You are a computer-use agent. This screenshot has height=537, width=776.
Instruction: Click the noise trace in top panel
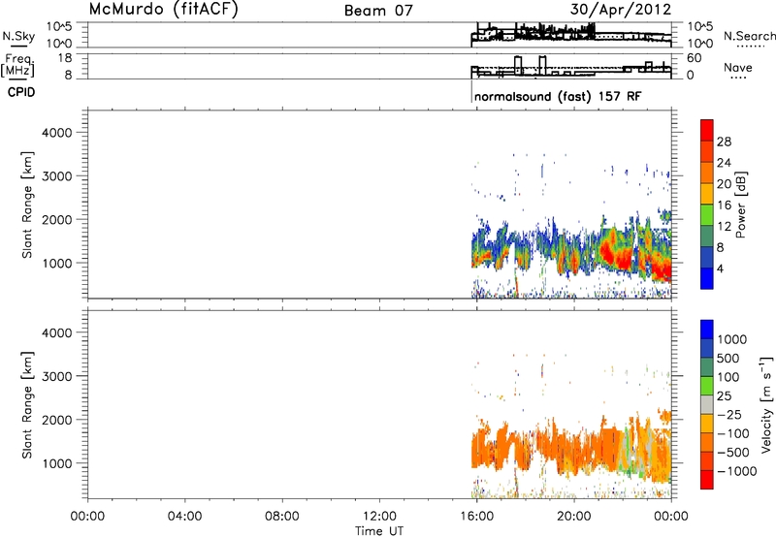pos(571,34)
